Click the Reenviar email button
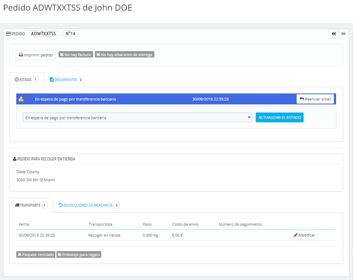The image size is (353, 280). click(x=315, y=99)
